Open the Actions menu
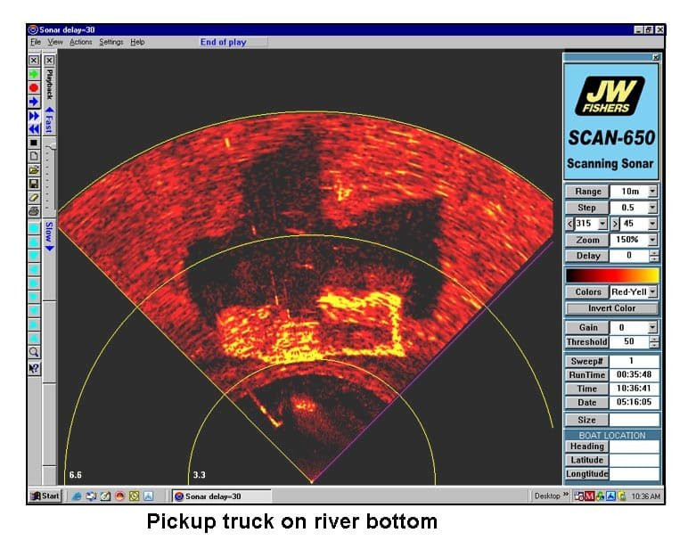696x541 pixels. [x=81, y=42]
